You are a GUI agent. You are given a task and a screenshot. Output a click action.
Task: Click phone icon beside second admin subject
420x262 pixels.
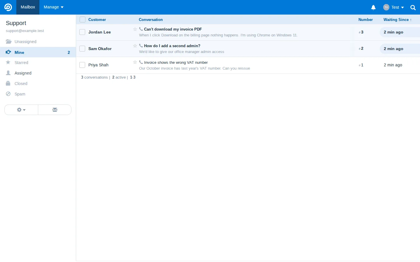141,46
